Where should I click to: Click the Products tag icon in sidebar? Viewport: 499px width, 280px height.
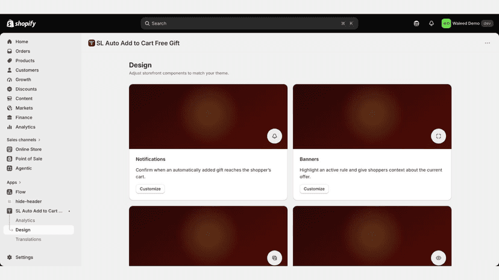10,61
